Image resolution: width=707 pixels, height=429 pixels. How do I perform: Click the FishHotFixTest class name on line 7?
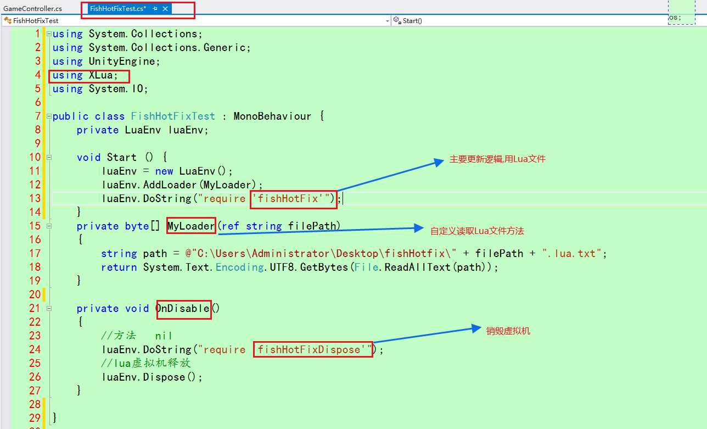pos(173,116)
